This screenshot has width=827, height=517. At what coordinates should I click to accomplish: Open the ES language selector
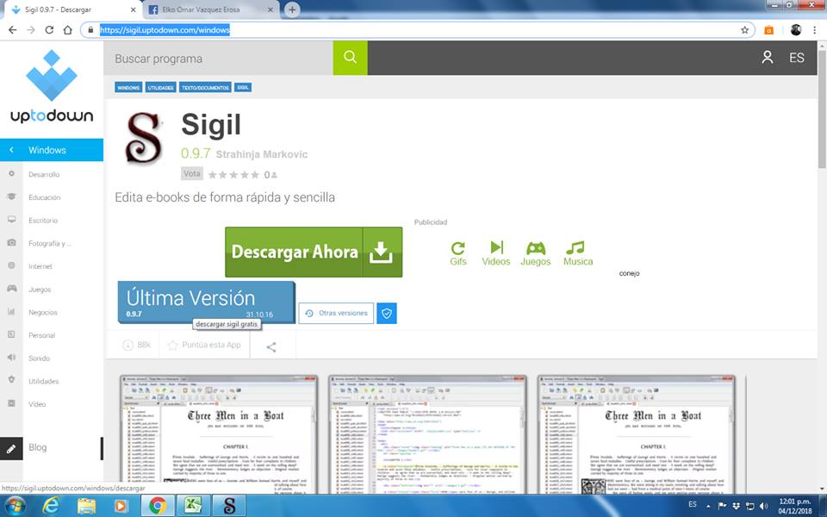pyautogui.click(x=797, y=58)
